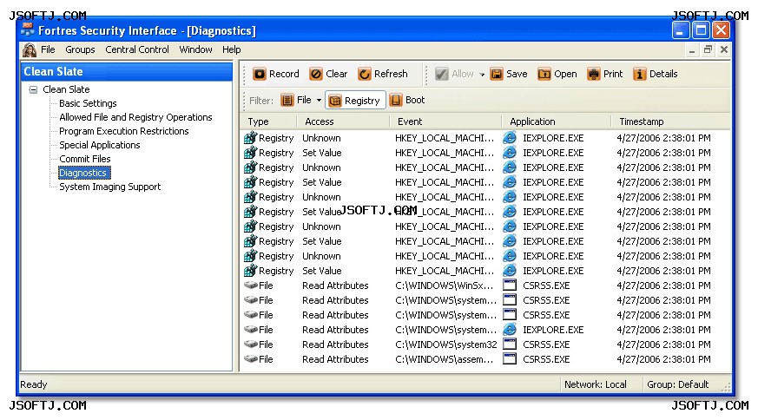The image size is (758, 420).
Task: Click the drive icon of WinSx... file row
Action: coord(250,285)
